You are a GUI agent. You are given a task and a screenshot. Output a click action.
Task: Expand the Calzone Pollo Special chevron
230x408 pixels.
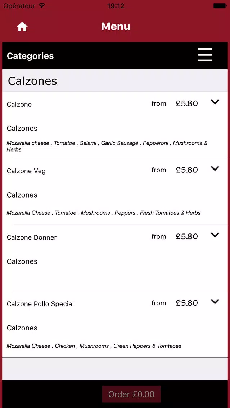215,302
